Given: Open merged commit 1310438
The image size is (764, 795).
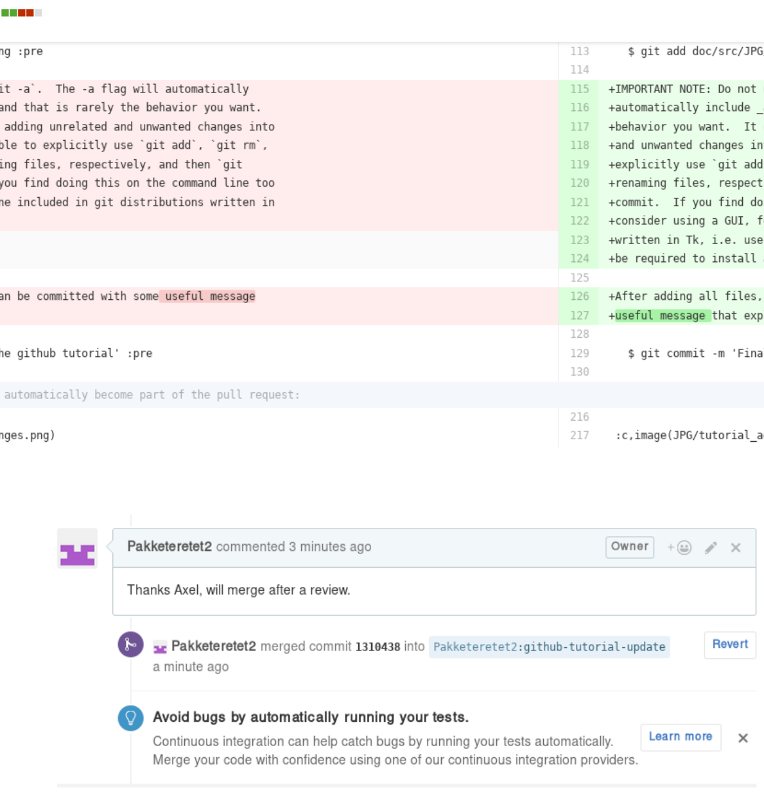Looking at the screenshot, I should [378, 647].
